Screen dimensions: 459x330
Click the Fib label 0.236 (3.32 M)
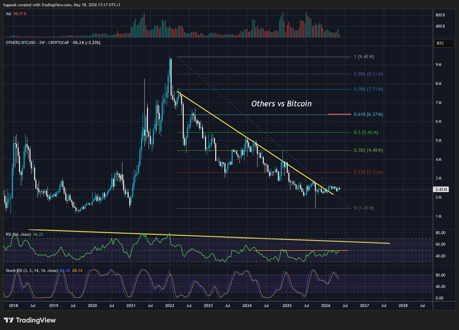click(368, 172)
